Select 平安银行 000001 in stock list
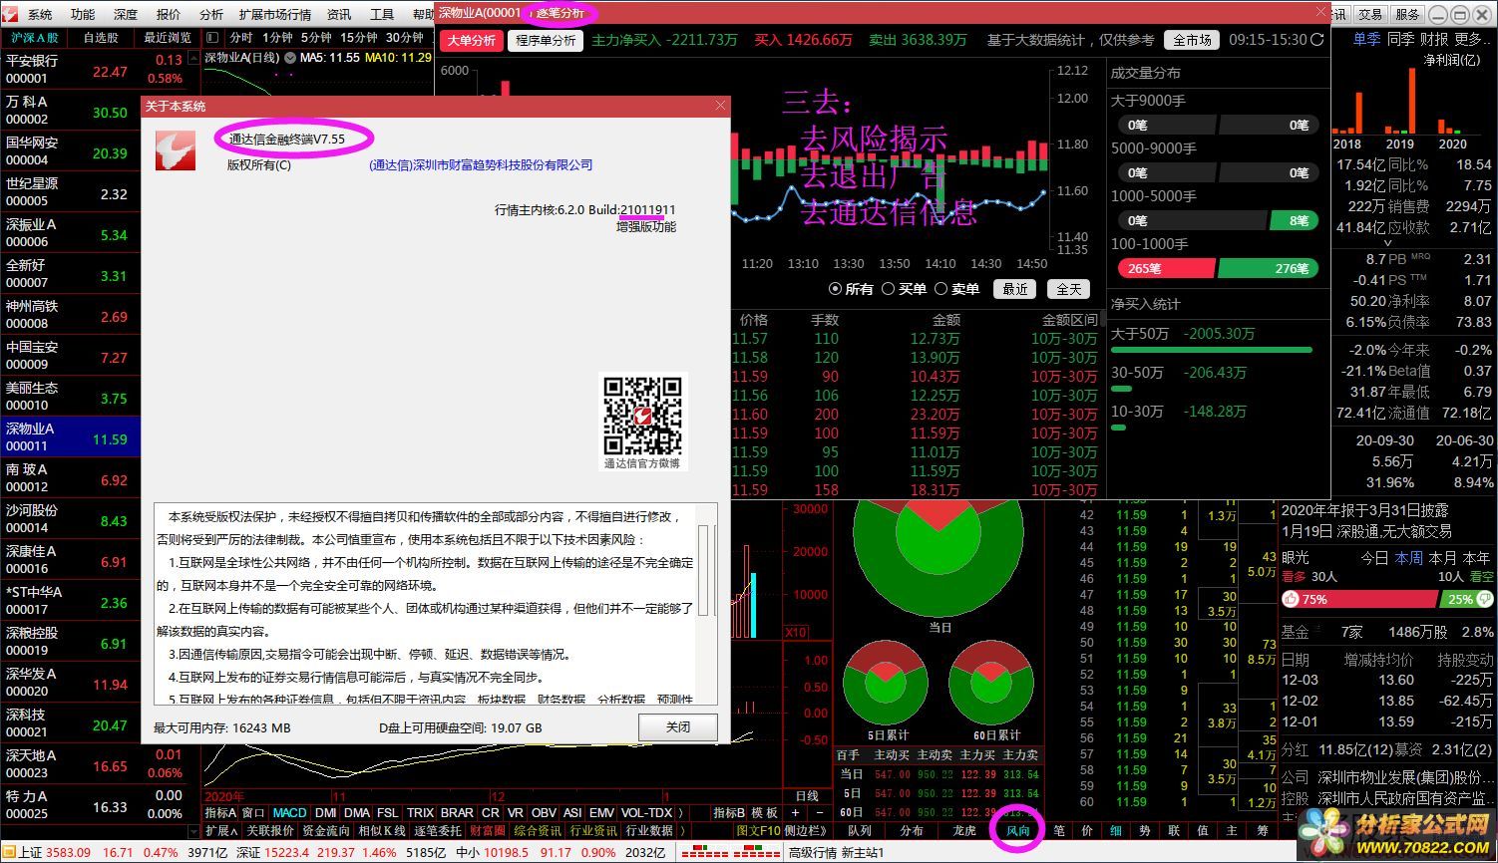 point(70,69)
